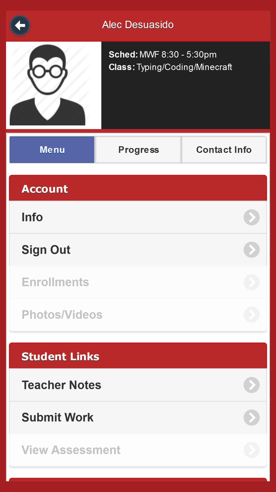The width and height of the screenshot is (276, 492).
Task: Click the arrow icon next to View Assessment
Action: coord(251,450)
